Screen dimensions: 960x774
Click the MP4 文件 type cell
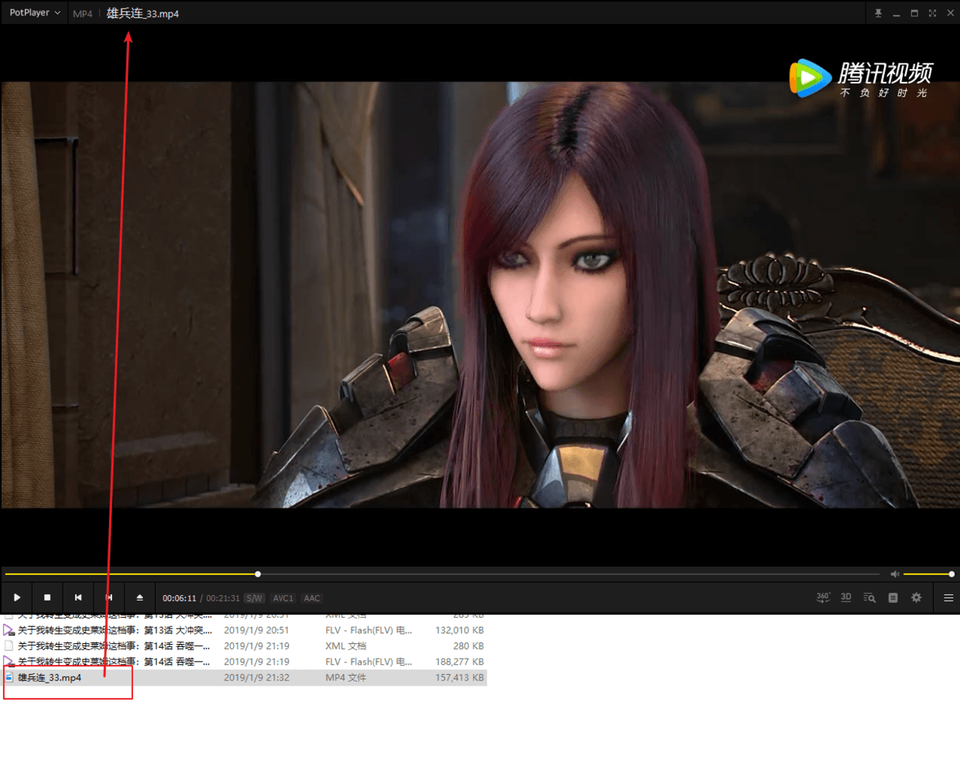click(x=346, y=677)
